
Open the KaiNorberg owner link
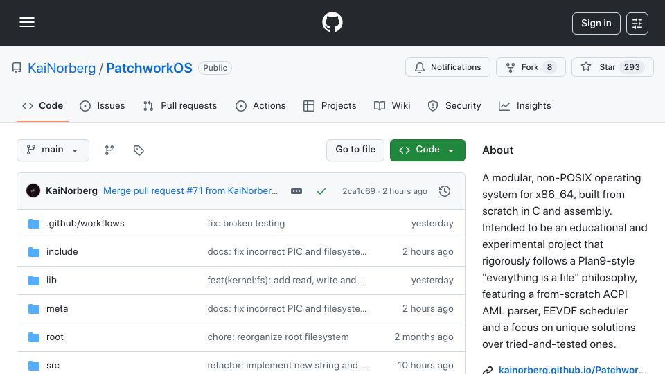(x=62, y=68)
